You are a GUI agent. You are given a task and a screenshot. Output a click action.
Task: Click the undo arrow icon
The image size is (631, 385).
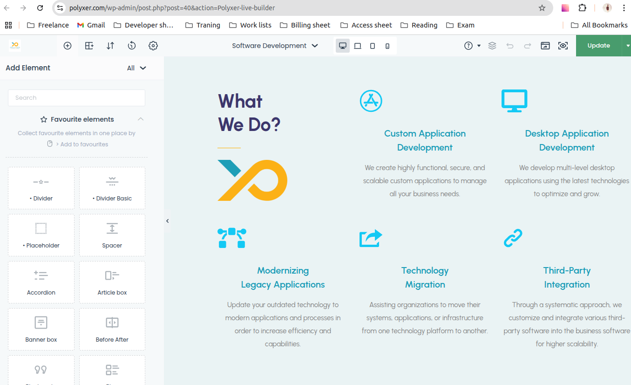510,46
